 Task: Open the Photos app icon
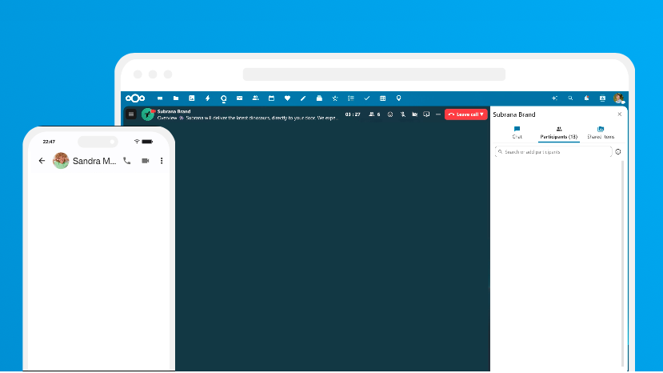point(191,98)
